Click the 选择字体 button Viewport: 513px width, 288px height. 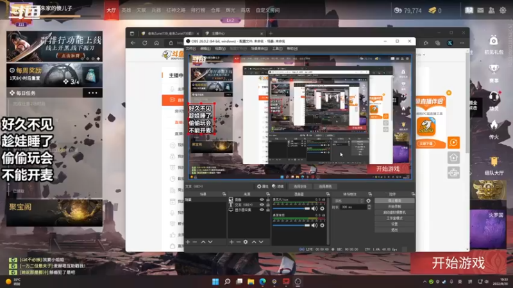coord(299,186)
